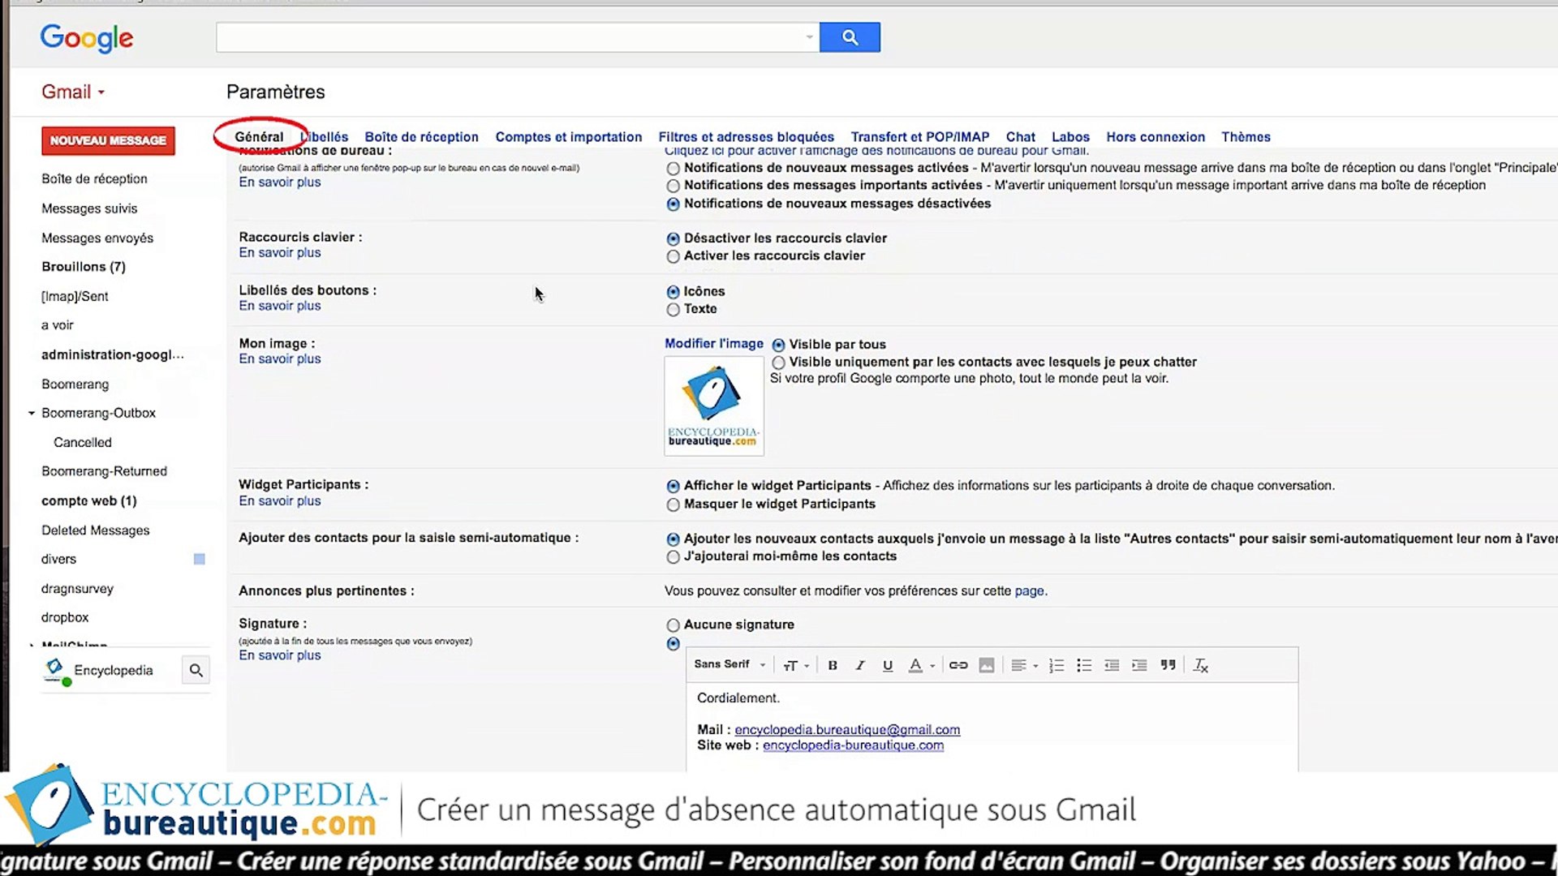Open Sans Serif font dropdown
Viewport: 1558px width, 876px height.
click(729, 664)
